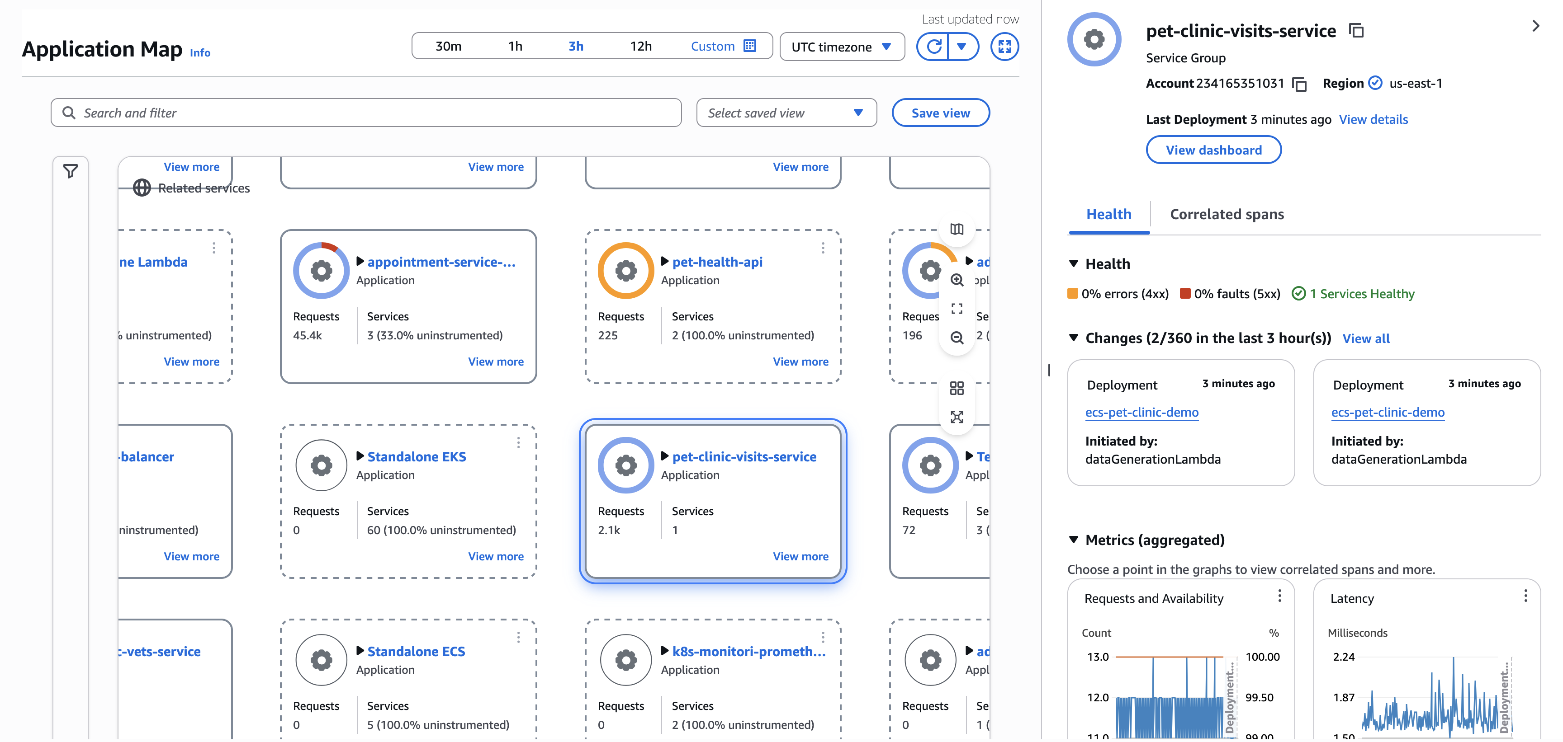The image size is (1563, 742).
Task: Copy the account number 234165351031
Action: pyautogui.click(x=1300, y=84)
